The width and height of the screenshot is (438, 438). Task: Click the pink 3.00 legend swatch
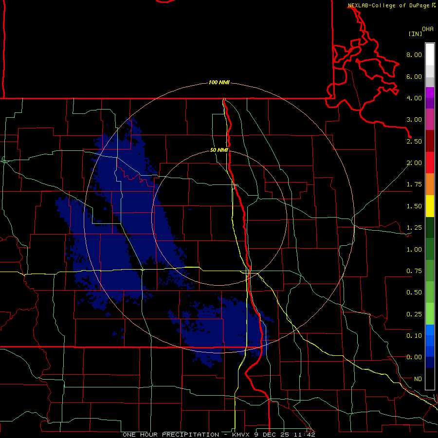[430, 119]
